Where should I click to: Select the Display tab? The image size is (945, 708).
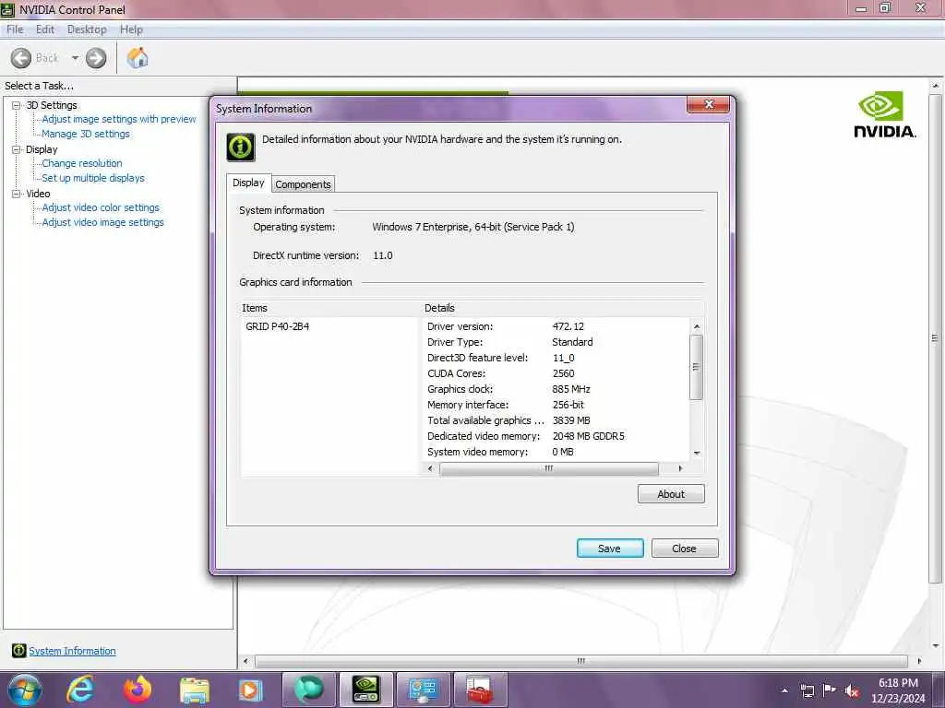pos(248,183)
